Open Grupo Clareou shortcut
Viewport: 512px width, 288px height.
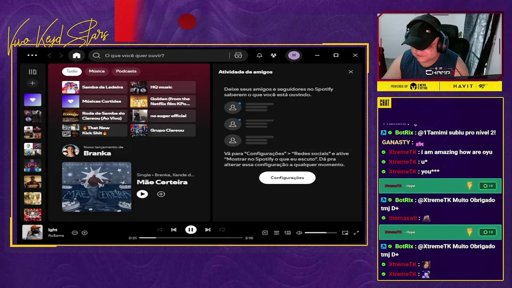(163, 130)
